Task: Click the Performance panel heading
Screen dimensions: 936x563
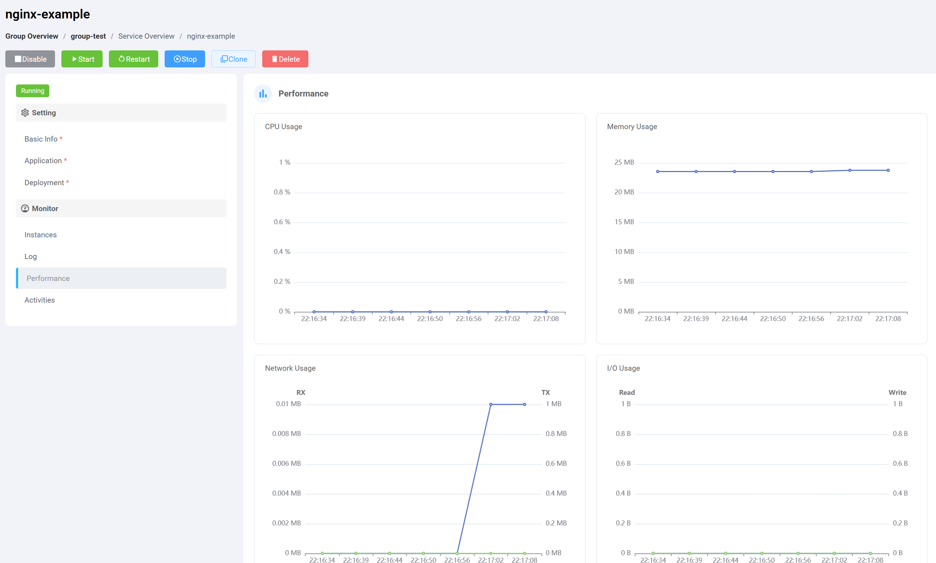Action: (303, 93)
